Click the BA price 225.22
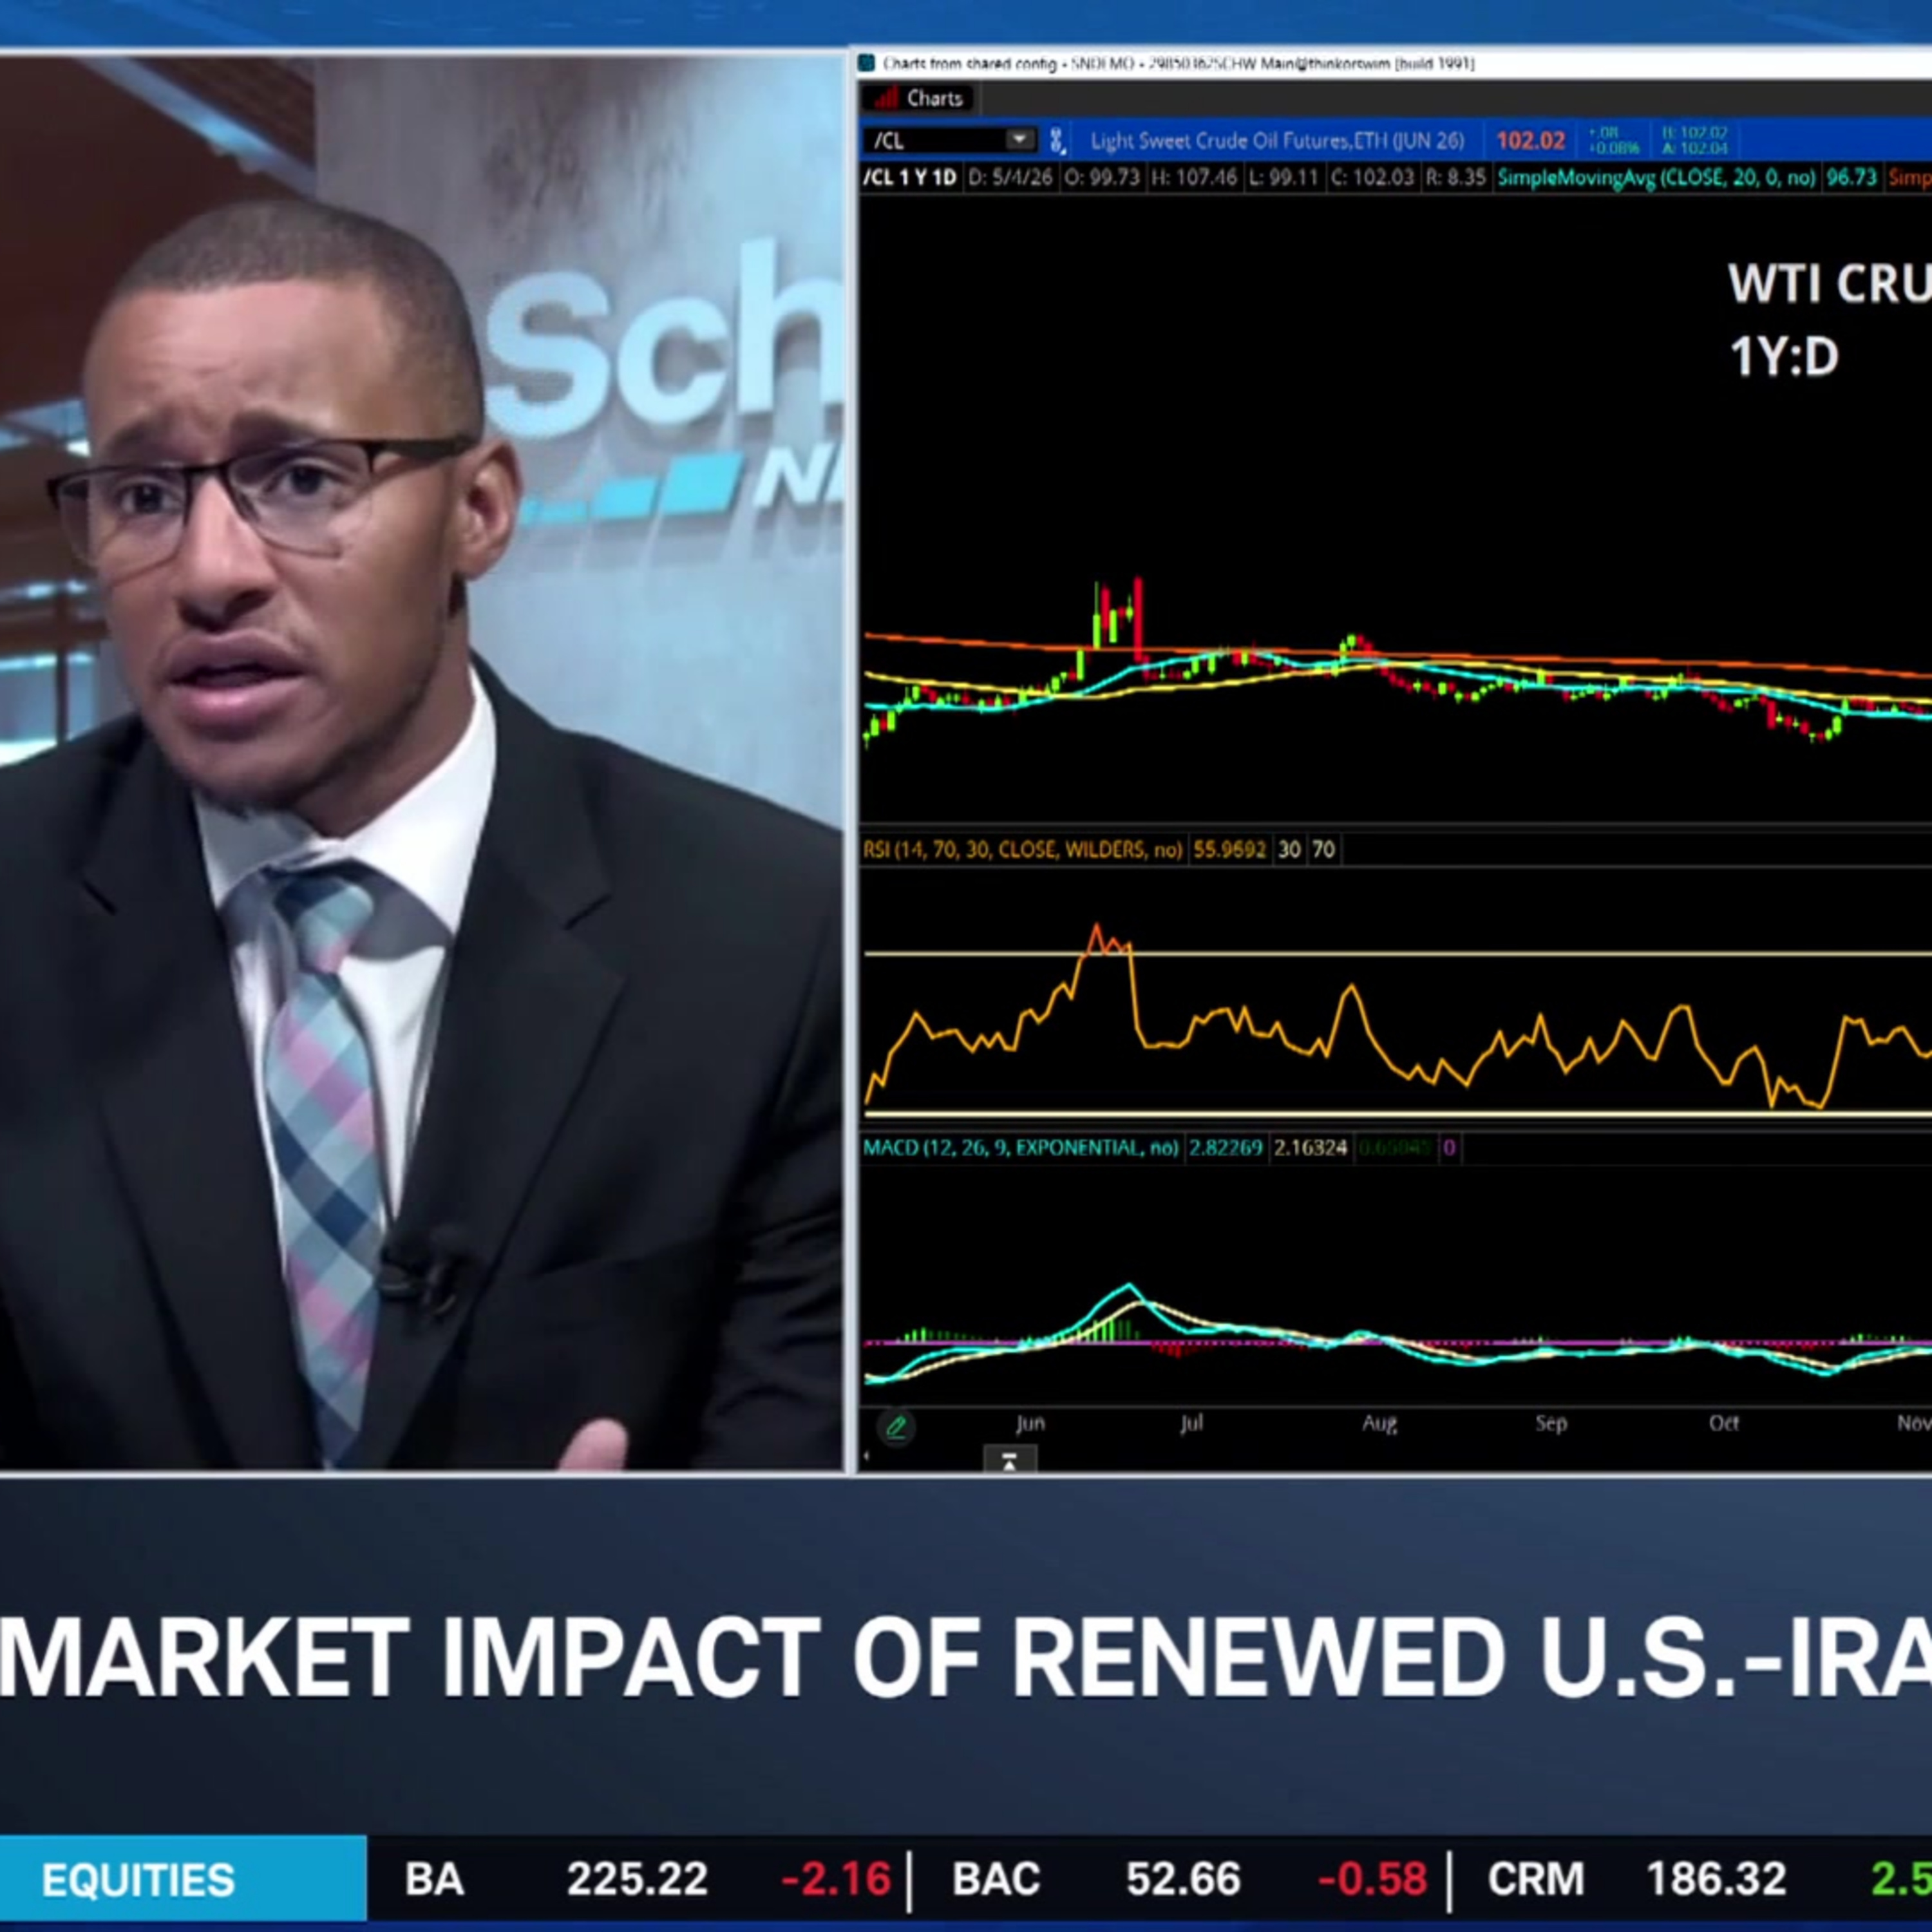The width and height of the screenshot is (1932, 1932). [637, 1879]
